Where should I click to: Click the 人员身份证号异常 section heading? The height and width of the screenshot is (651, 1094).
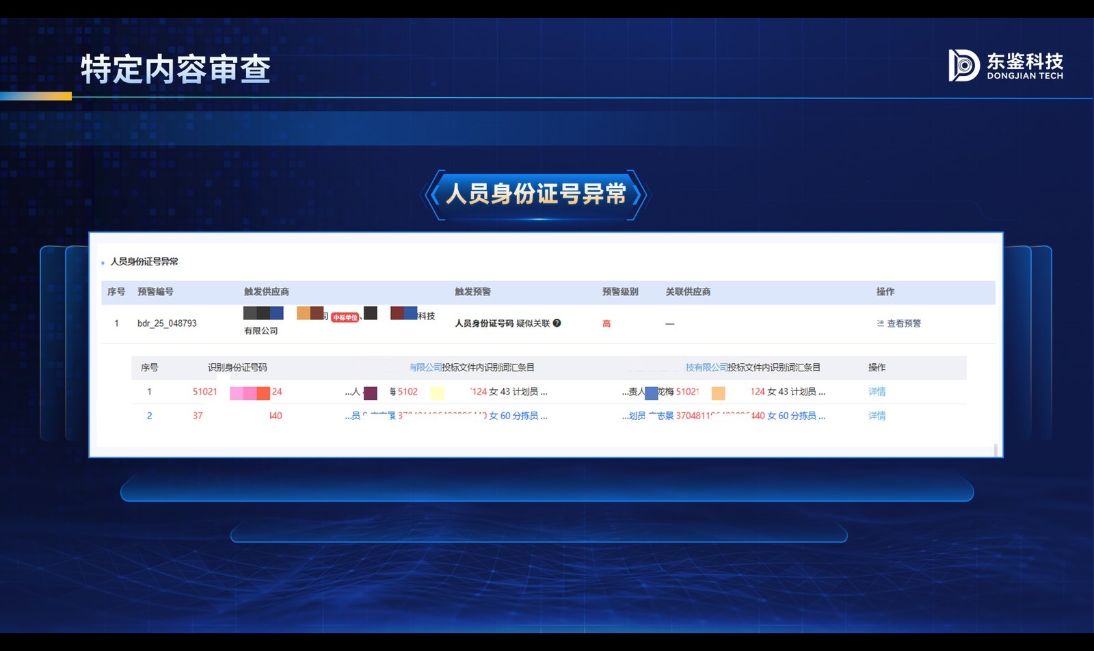click(x=144, y=262)
